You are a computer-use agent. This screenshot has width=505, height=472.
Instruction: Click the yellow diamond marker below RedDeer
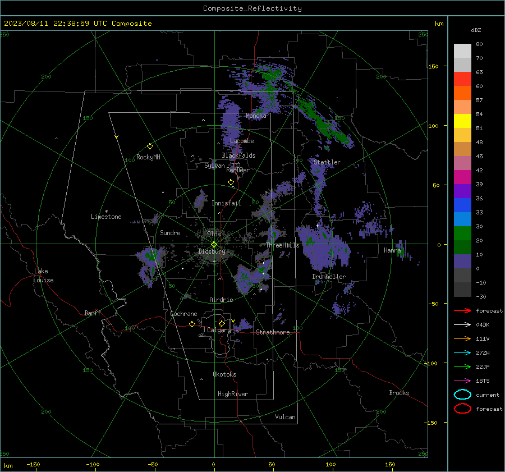tap(231, 182)
